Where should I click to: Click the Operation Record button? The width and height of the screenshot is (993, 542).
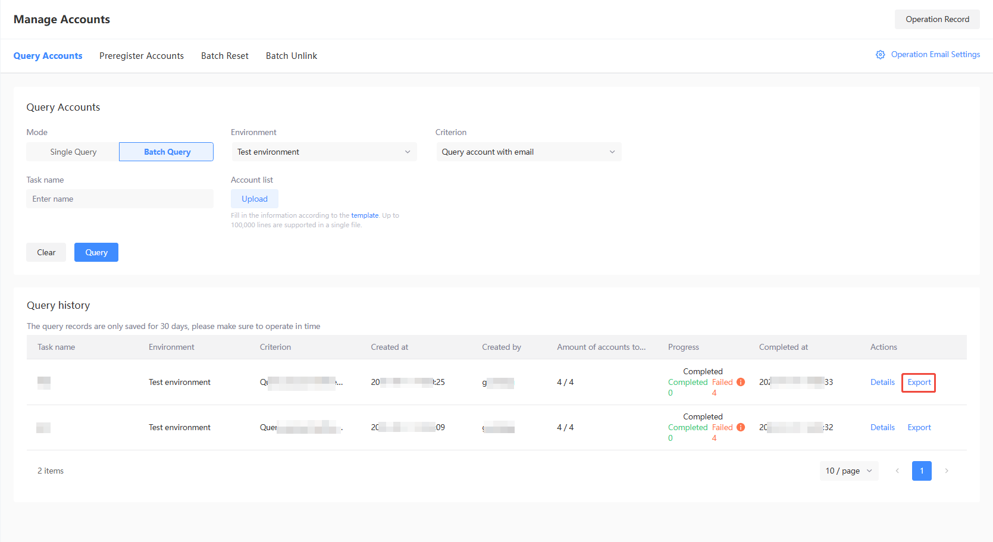pyautogui.click(x=937, y=19)
